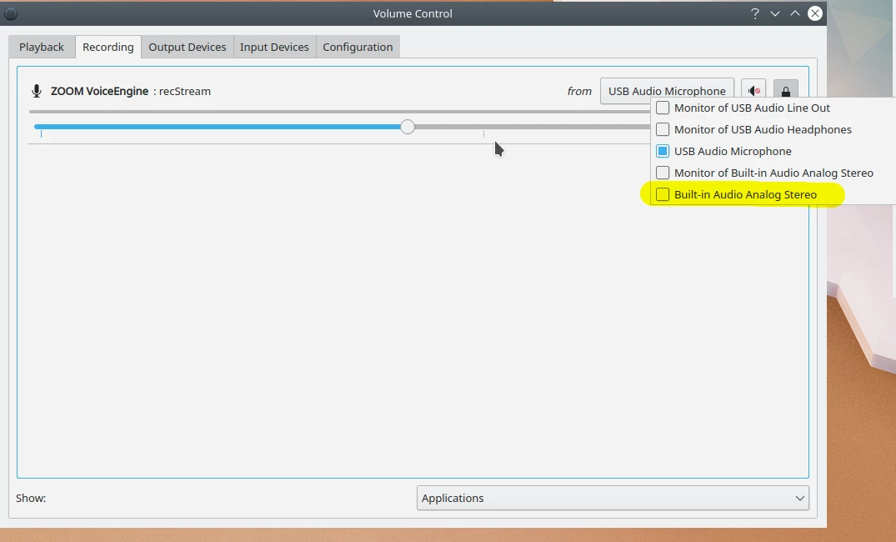Open the Configuration tab
The width and height of the screenshot is (896, 542).
point(358,47)
